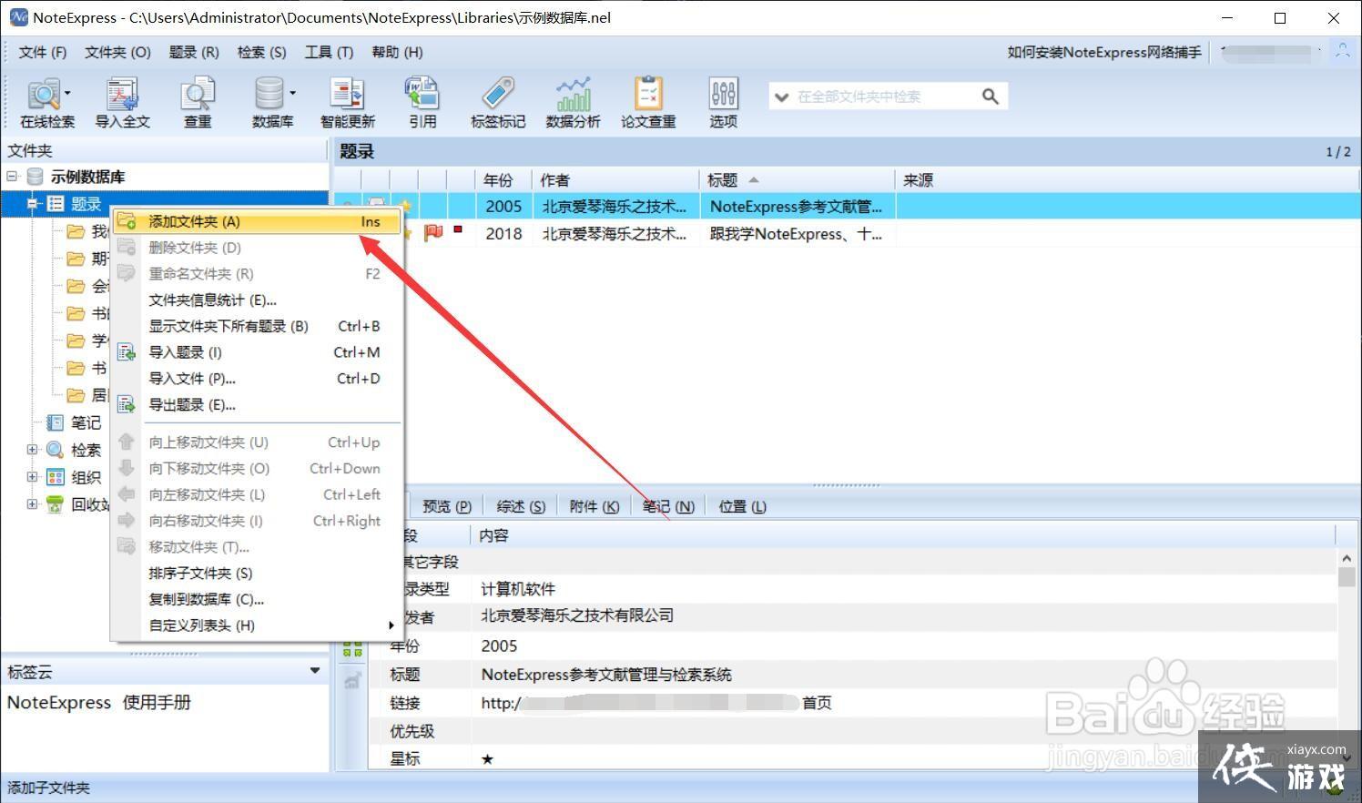This screenshot has height=803, width=1362.
Task: Click the 使用手册 tag in 标签云
Action: (x=157, y=702)
